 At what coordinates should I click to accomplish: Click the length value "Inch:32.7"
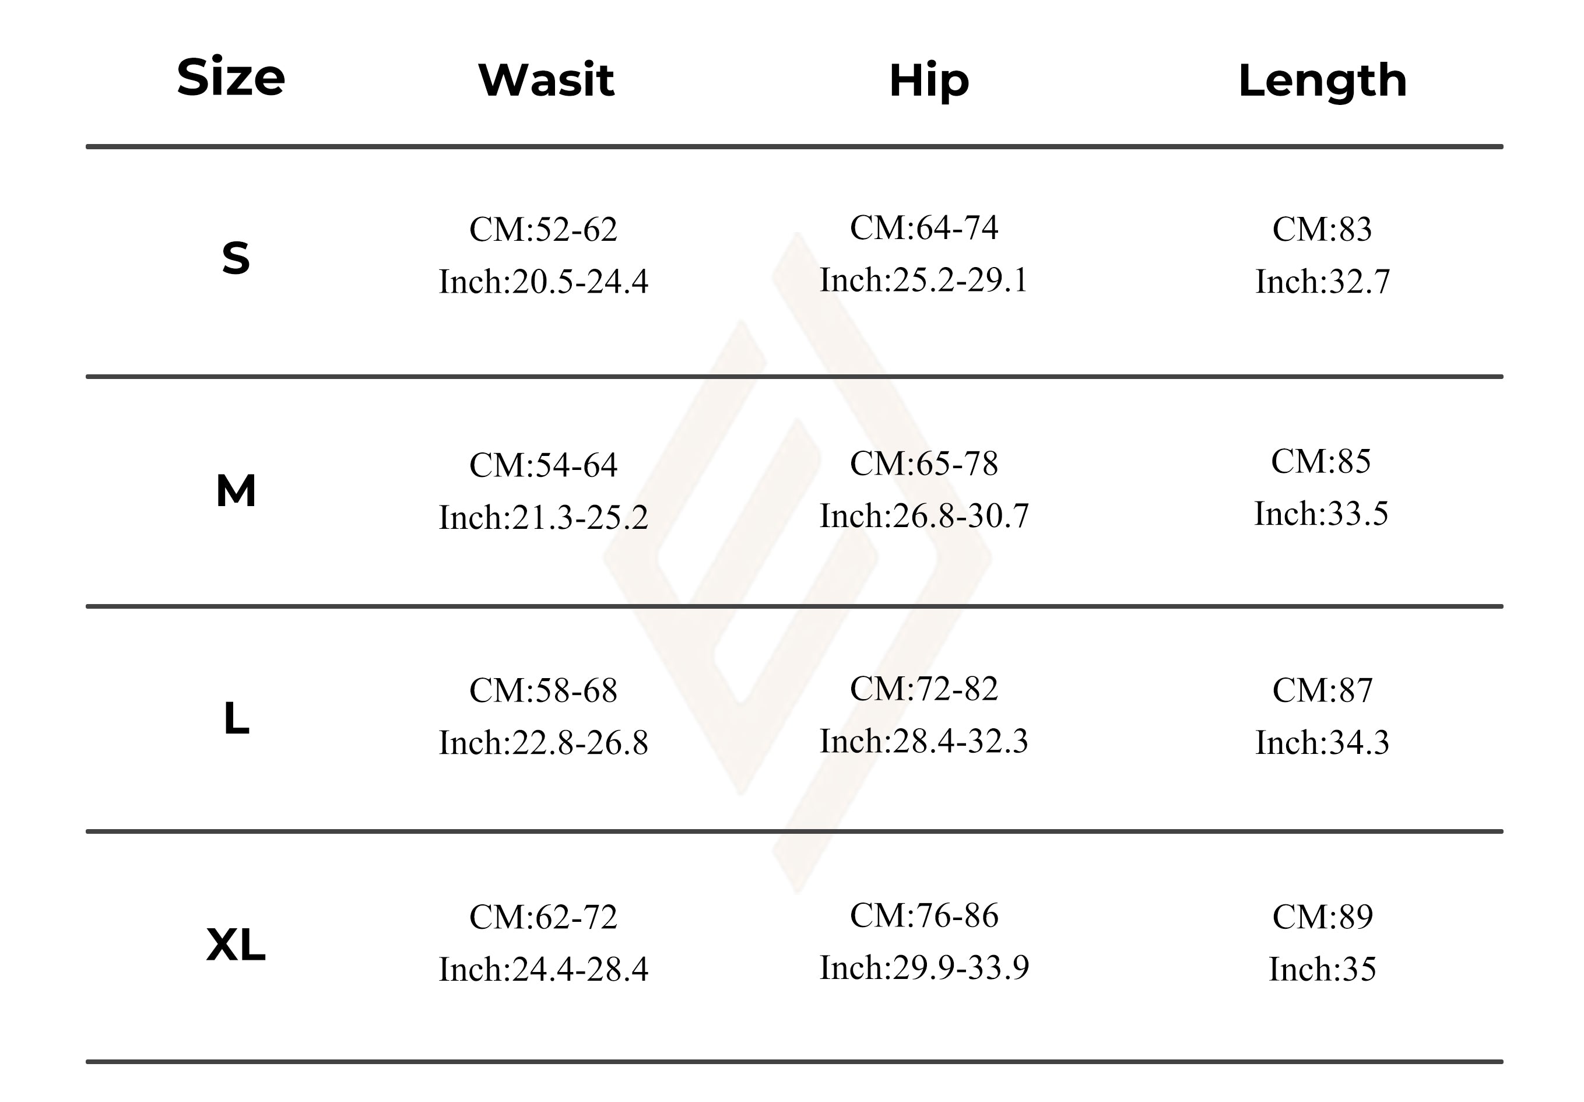(1322, 282)
